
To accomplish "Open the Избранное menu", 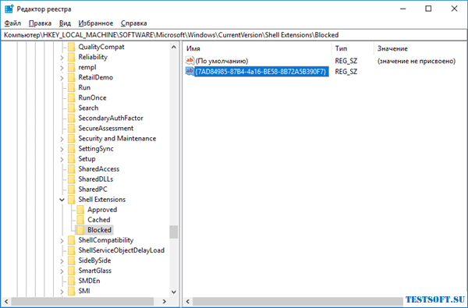I will pos(96,23).
